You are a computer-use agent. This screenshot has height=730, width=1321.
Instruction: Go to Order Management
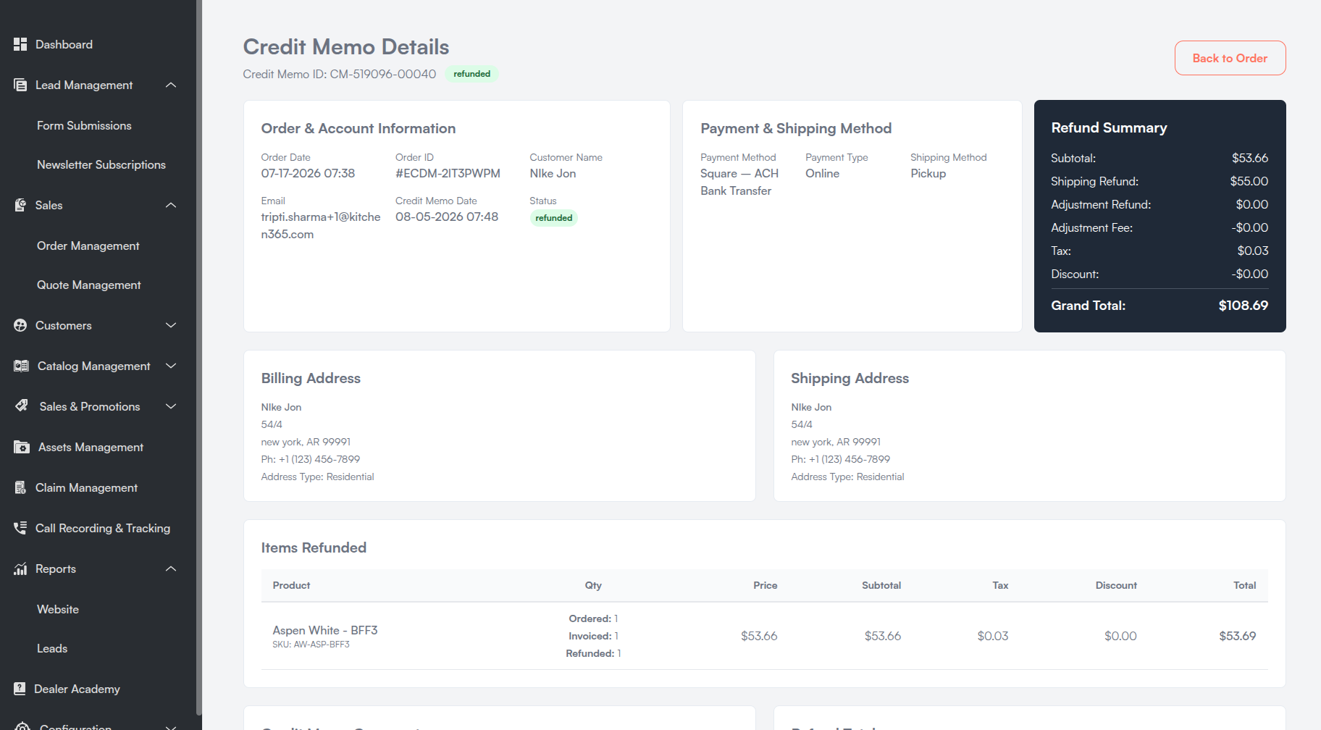point(88,246)
